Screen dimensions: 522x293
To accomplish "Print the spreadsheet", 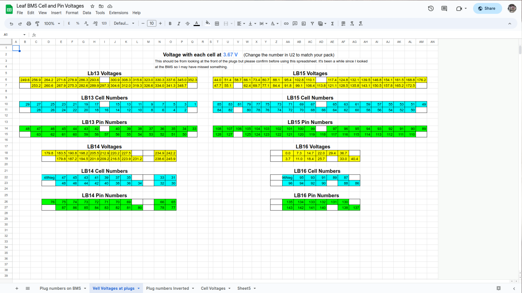I will click(x=29, y=23).
